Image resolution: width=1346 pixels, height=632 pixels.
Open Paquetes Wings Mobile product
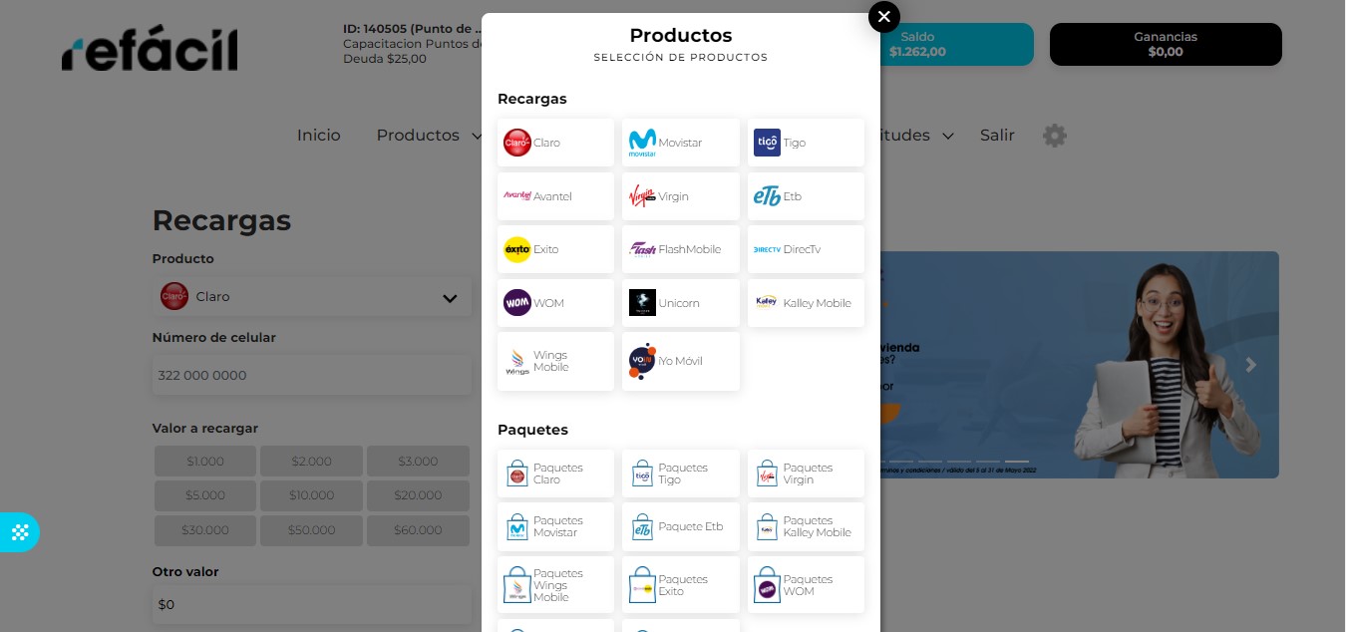pos(555,585)
